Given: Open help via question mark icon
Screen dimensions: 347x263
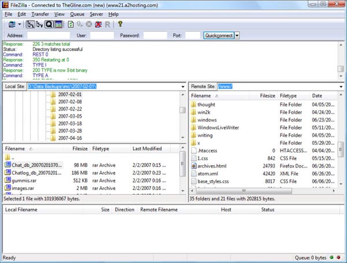Looking at the screenshot, I should tap(120, 24).
